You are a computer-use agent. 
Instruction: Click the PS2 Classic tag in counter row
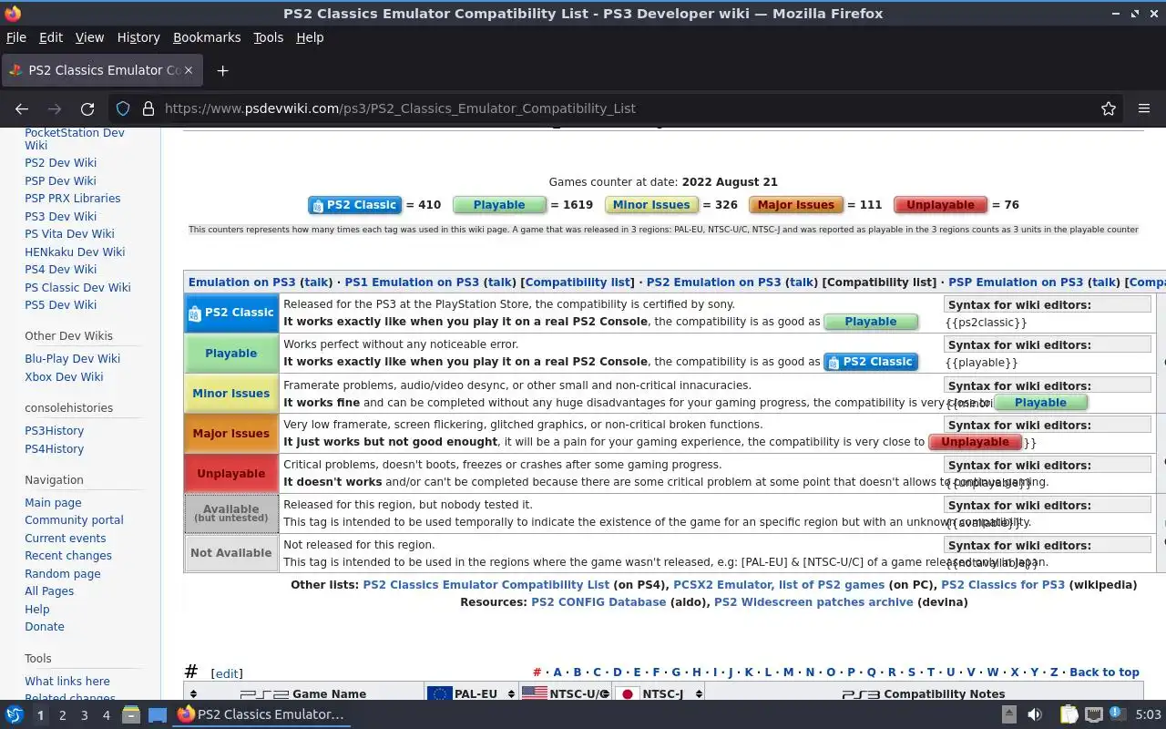pos(354,205)
